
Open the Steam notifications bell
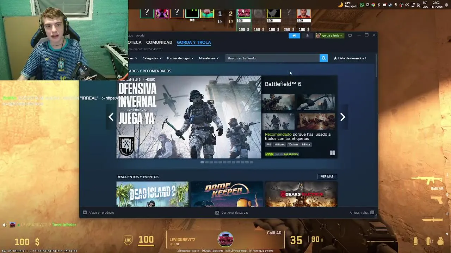[307, 35]
